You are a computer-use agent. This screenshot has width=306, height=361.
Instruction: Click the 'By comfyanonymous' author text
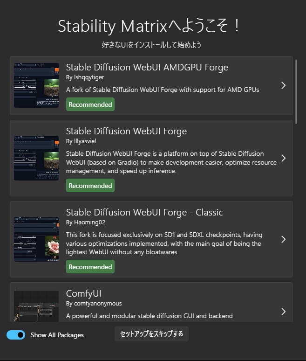click(x=94, y=304)
